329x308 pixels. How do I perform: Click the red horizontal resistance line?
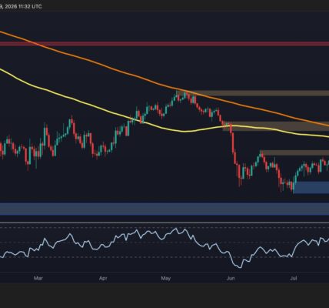point(164,44)
